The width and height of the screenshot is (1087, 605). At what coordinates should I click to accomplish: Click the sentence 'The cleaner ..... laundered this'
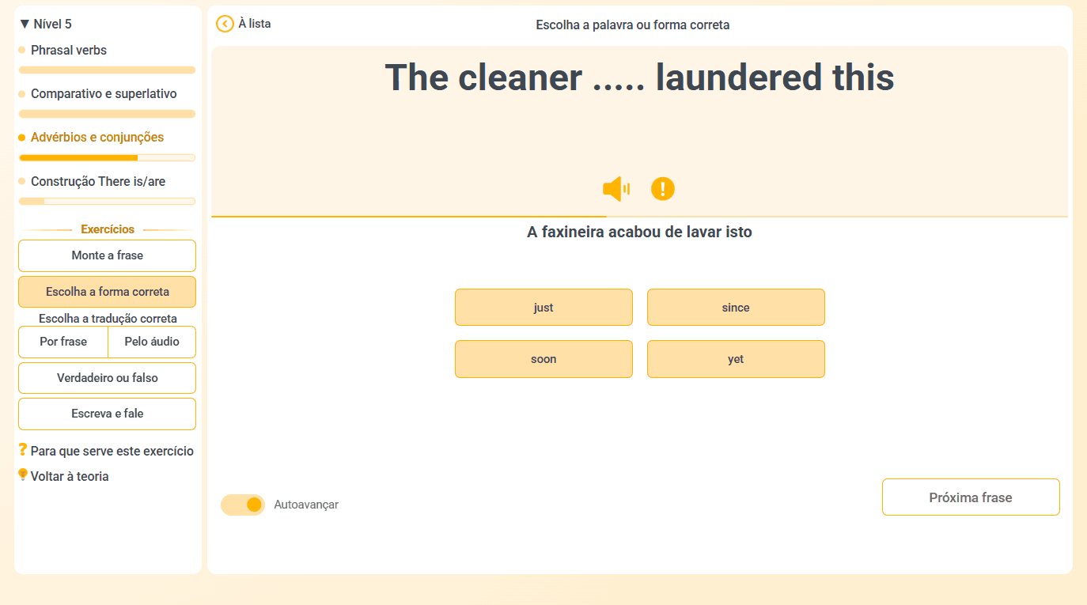[639, 78]
